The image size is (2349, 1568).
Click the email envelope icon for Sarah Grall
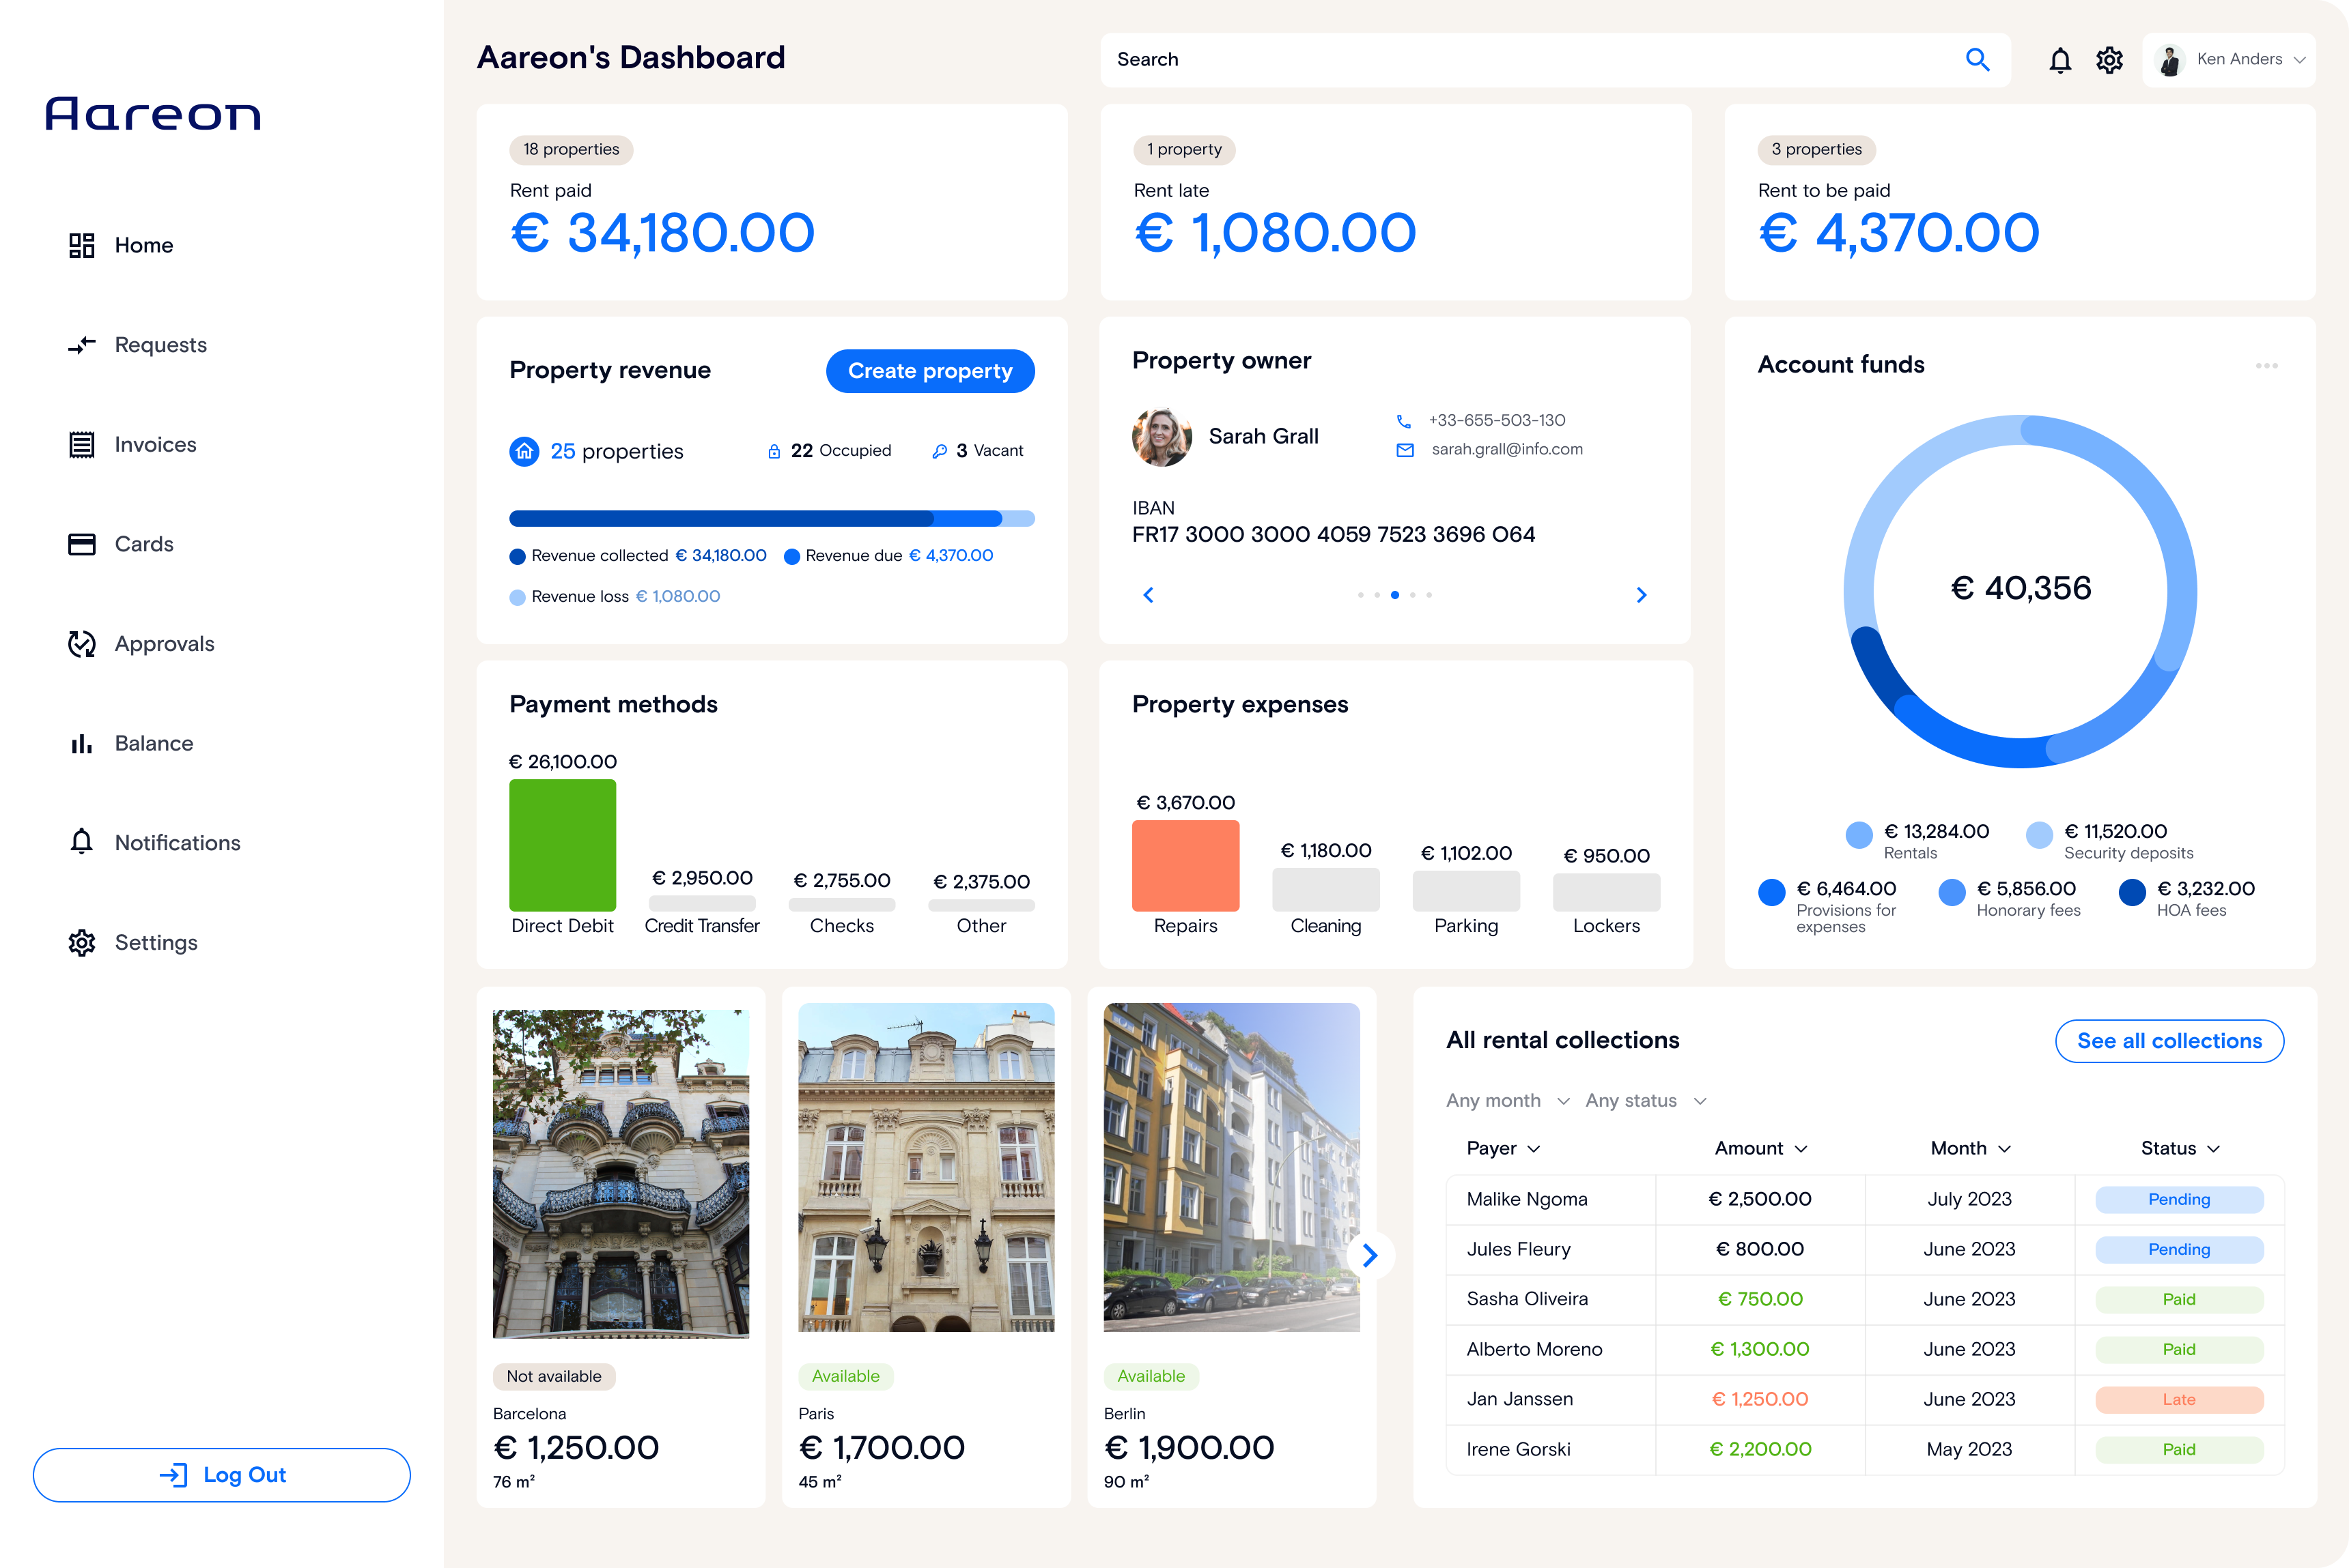click(x=1404, y=450)
